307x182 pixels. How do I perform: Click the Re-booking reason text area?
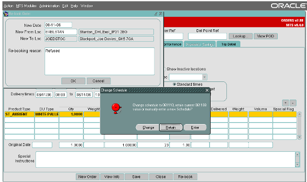click(x=99, y=61)
